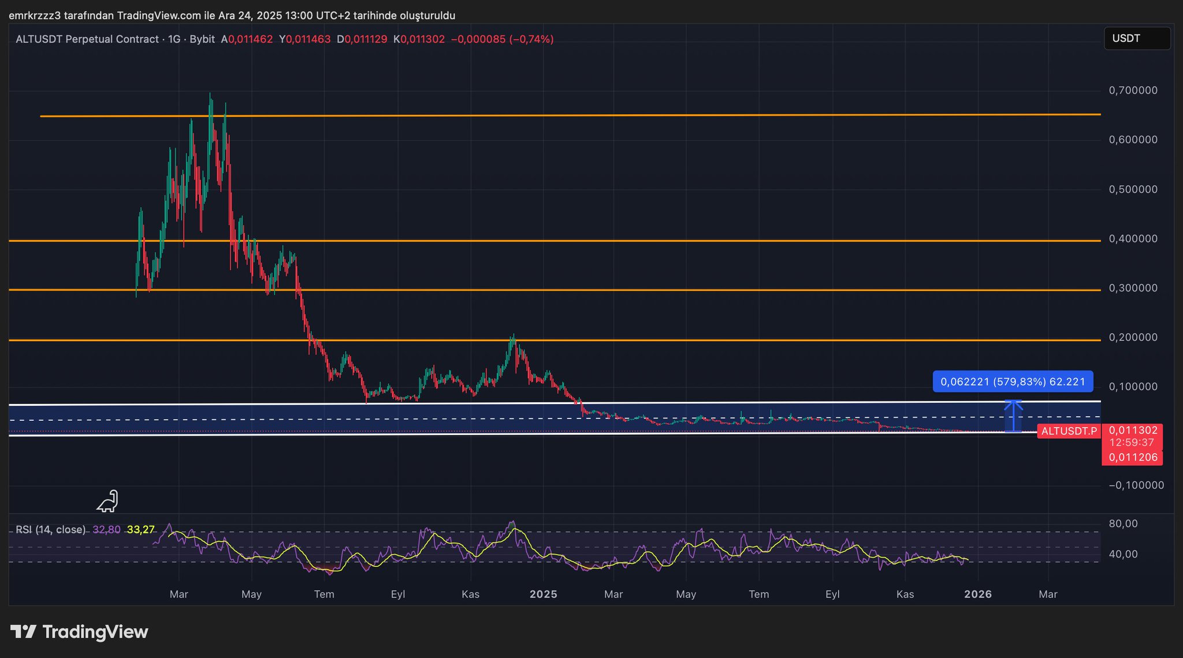Click the 2025 label on time axis
Viewport: 1183px width, 658px height.
[543, 594]
